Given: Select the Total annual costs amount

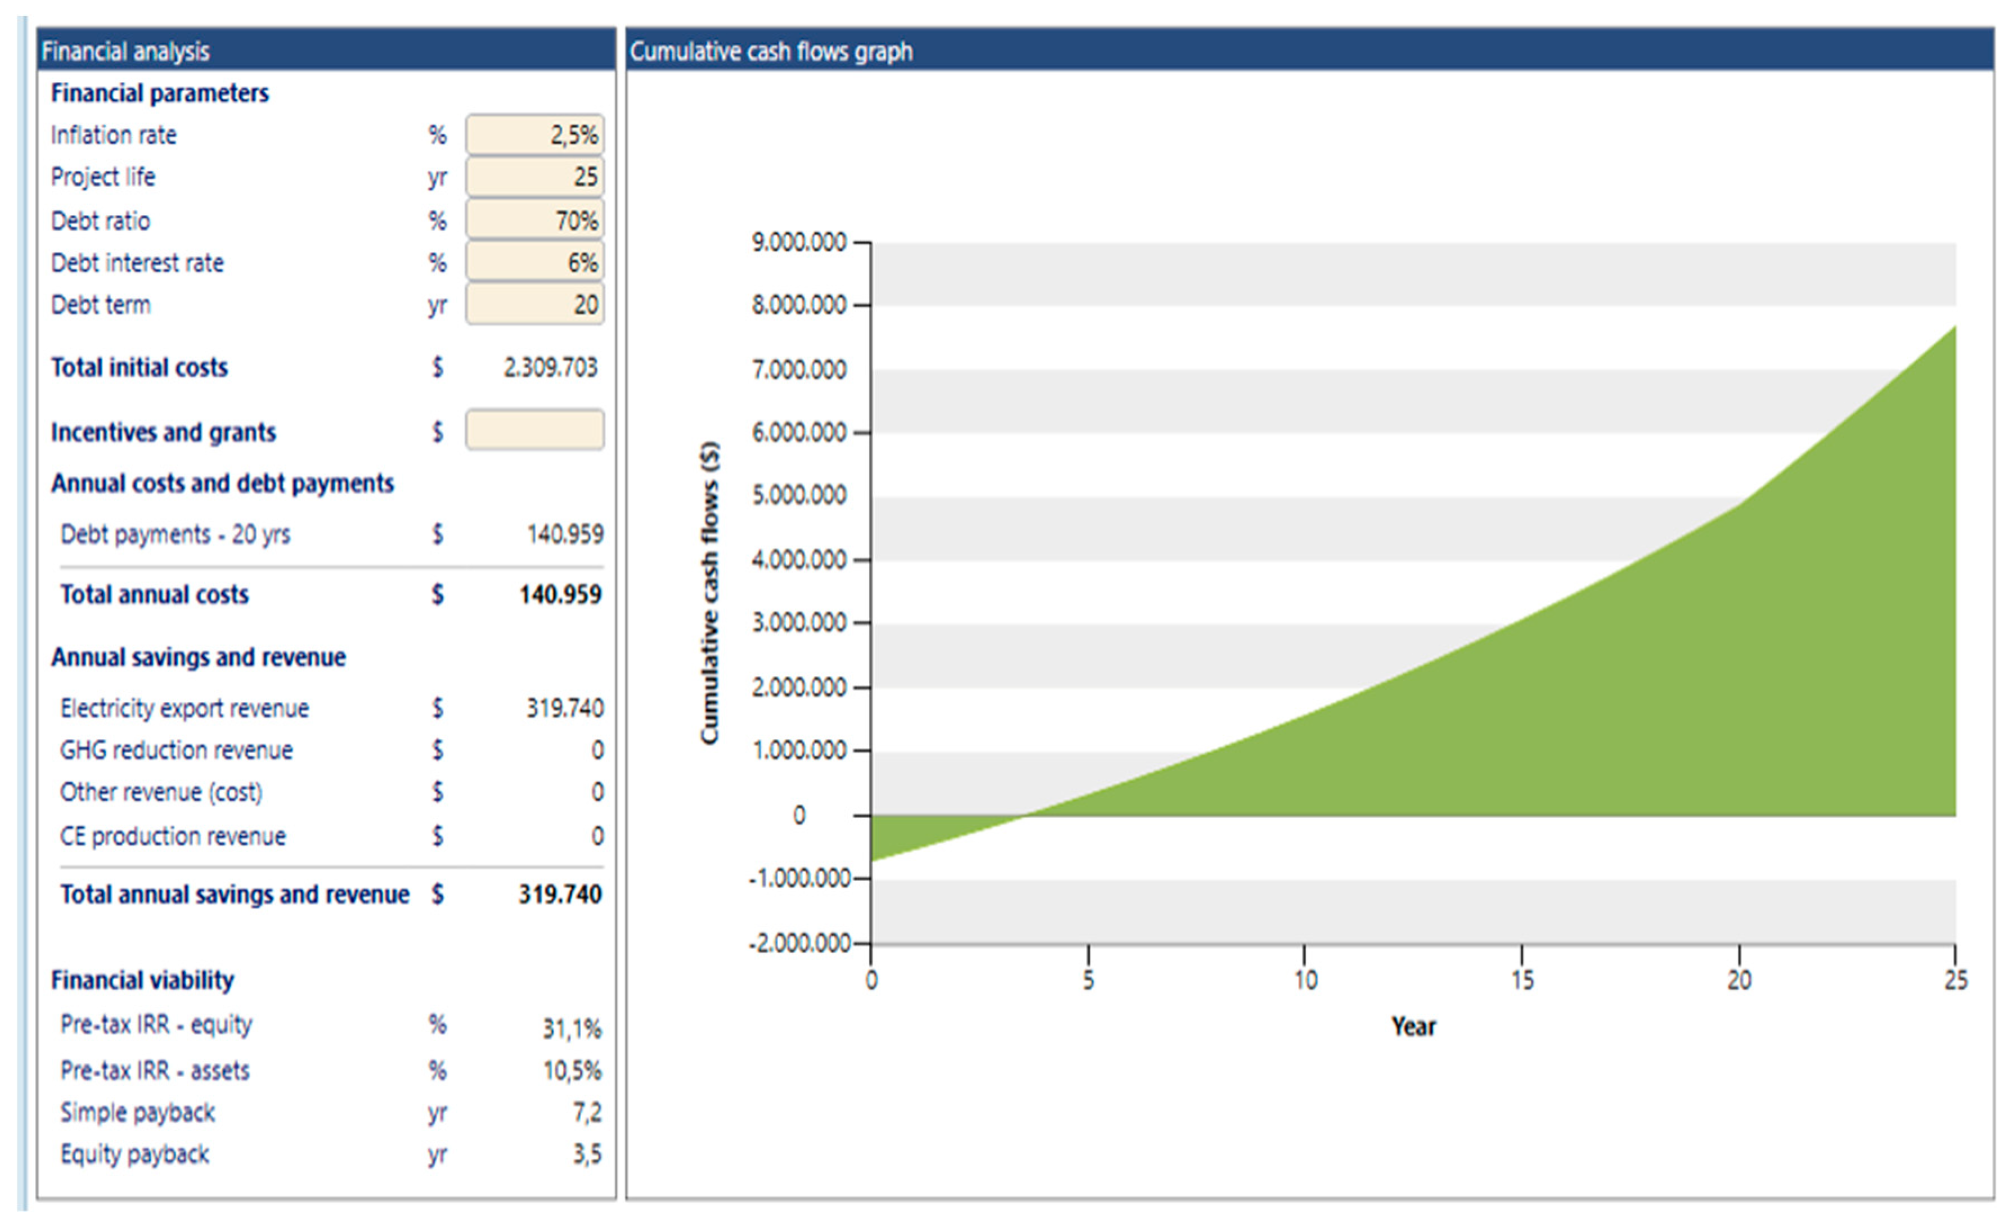Looking at the screenshot, I should (x=560, y=594).
